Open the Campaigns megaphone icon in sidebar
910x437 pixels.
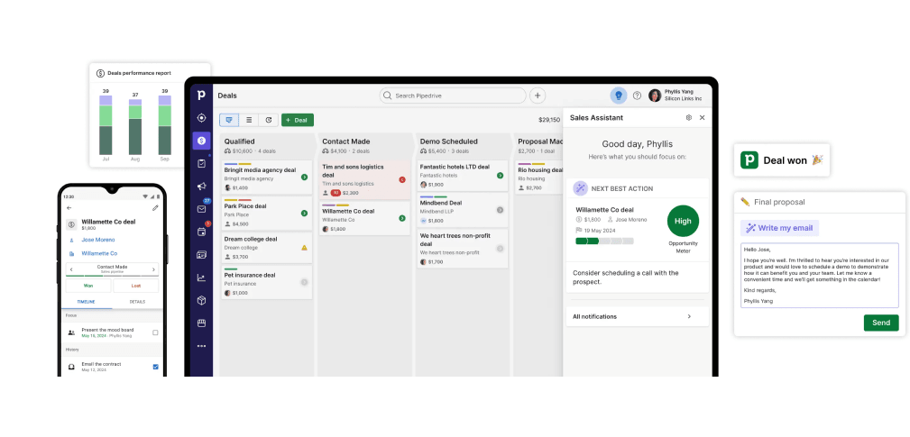tap(201, 186)
